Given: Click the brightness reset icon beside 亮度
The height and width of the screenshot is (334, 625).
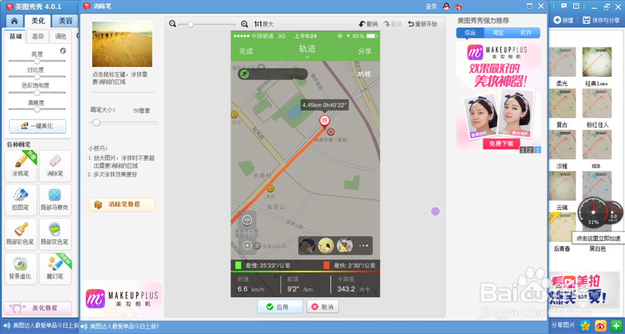Looking at the screenshot, I should tap(63, 51).
